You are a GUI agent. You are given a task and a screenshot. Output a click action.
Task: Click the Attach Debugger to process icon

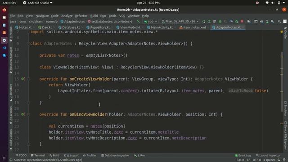[x=237, y=22]
